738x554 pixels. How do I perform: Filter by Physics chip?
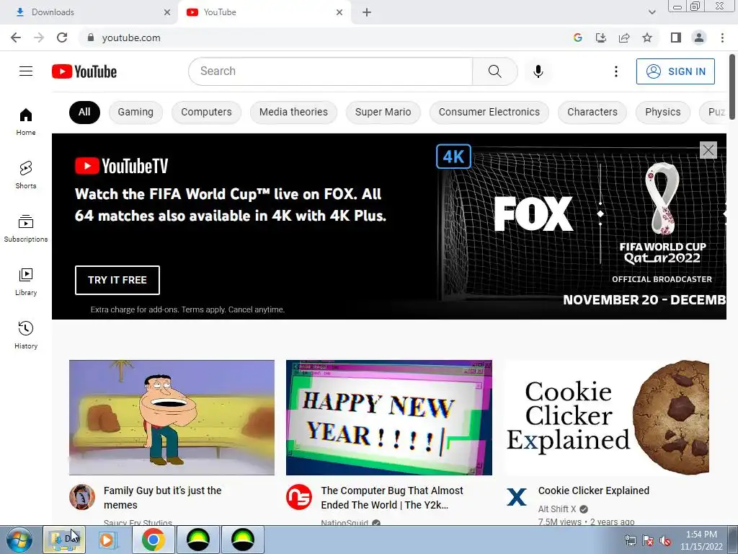663,112
